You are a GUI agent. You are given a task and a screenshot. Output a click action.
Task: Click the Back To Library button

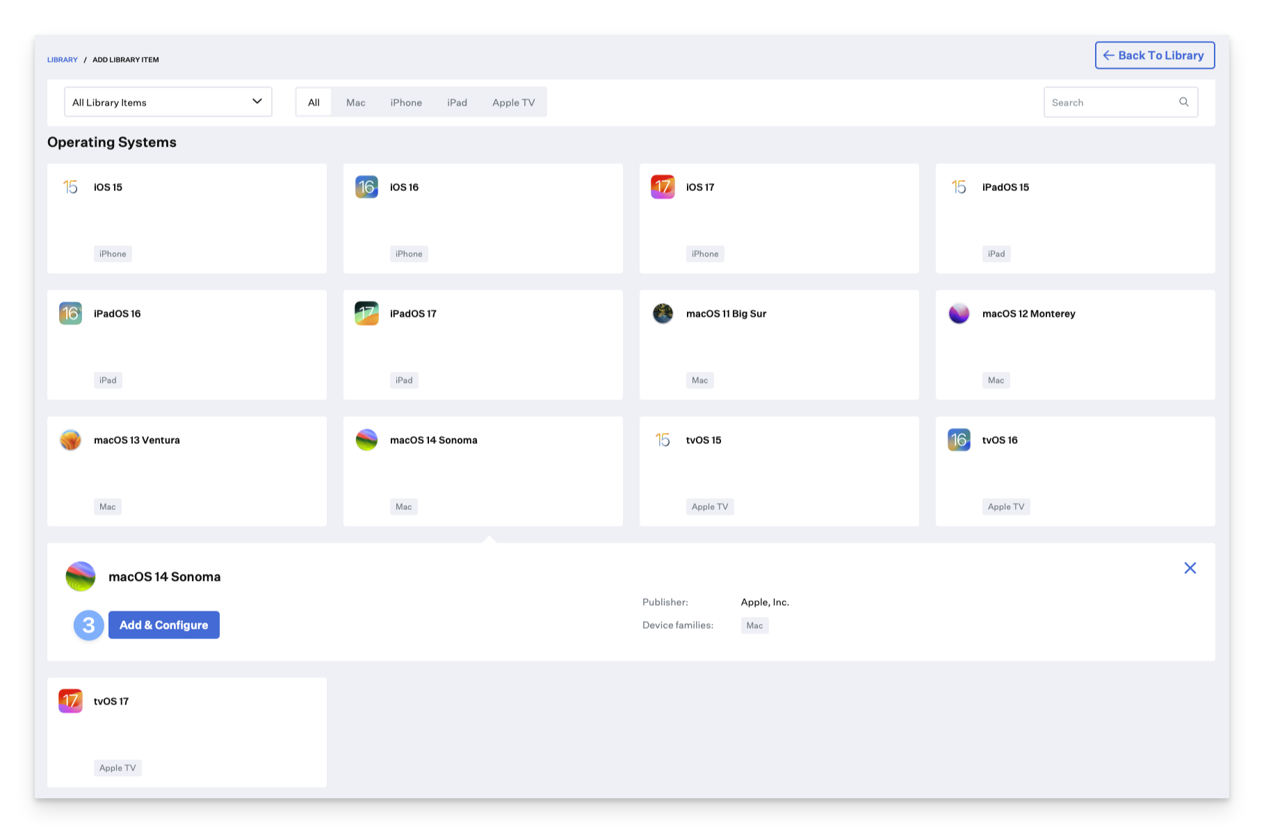click(x=1155, y=56)
